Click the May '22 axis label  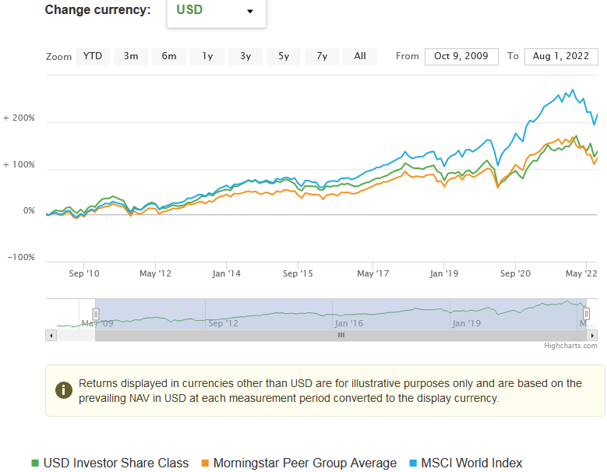click(x=581, y=273)
